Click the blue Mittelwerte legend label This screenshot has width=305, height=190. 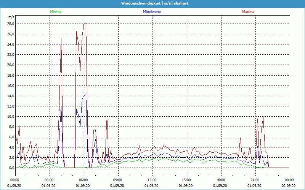tap(152, 12)
